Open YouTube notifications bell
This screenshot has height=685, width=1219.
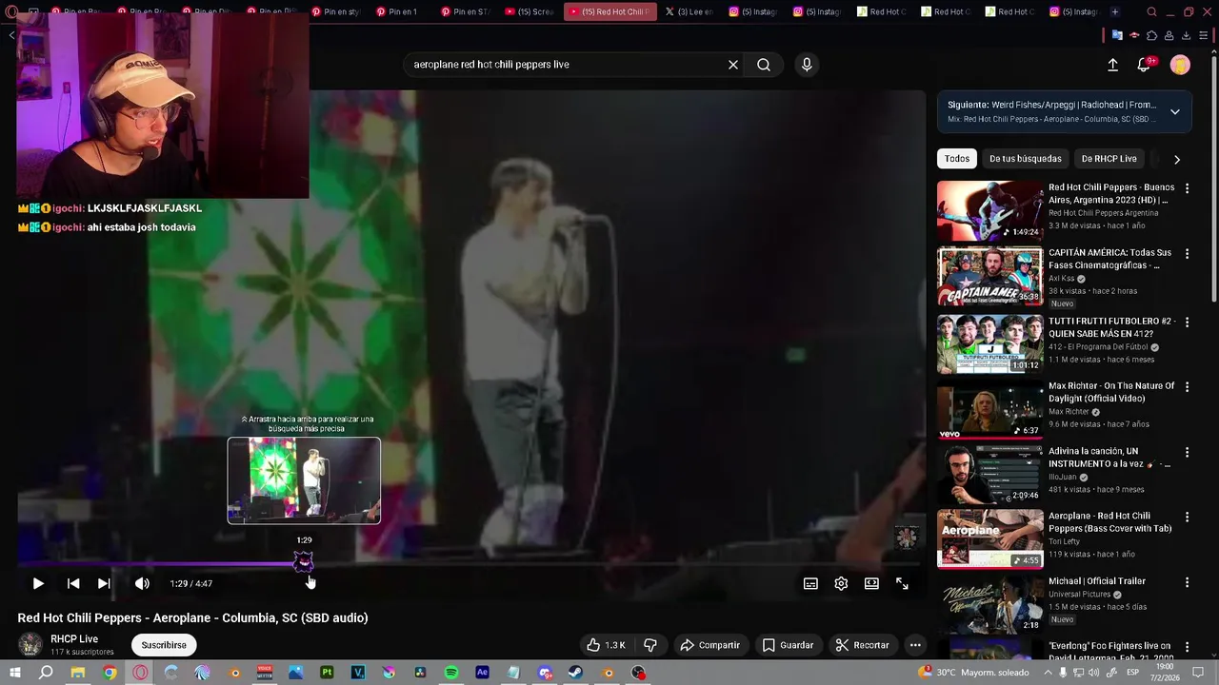pyautogui.click(x=1144, y=65)
